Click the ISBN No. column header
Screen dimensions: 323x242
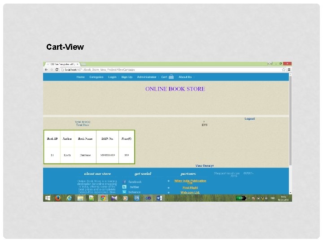107,138
